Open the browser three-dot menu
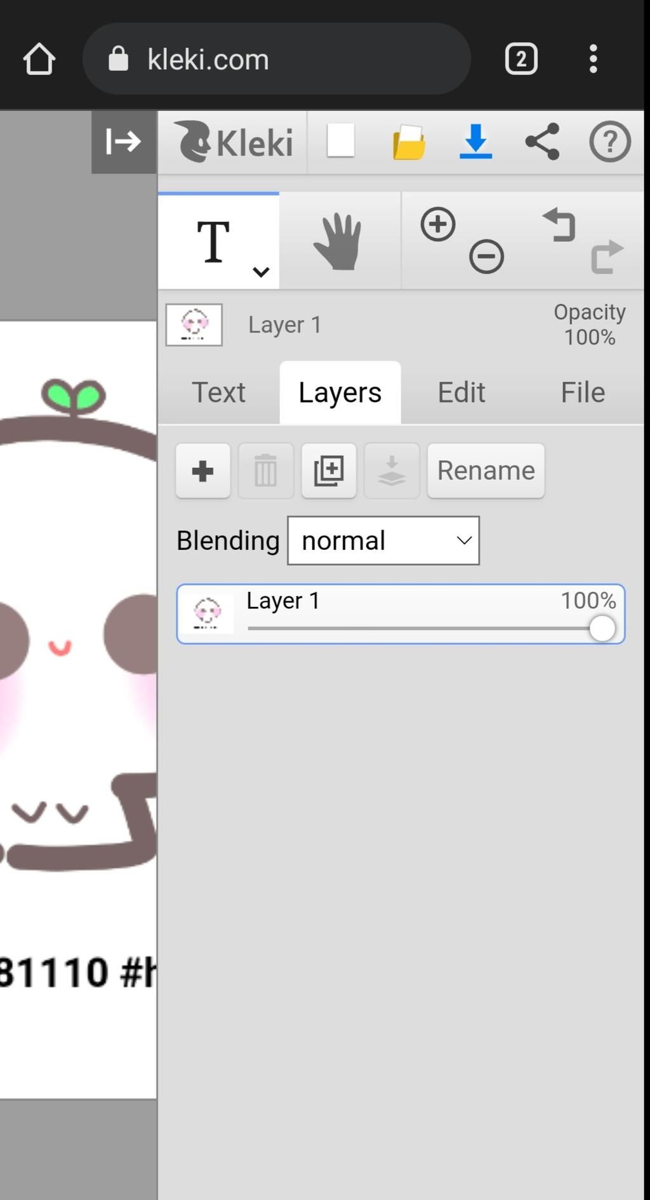Viewport: 650px width, 1200px height. coord(593,59)
